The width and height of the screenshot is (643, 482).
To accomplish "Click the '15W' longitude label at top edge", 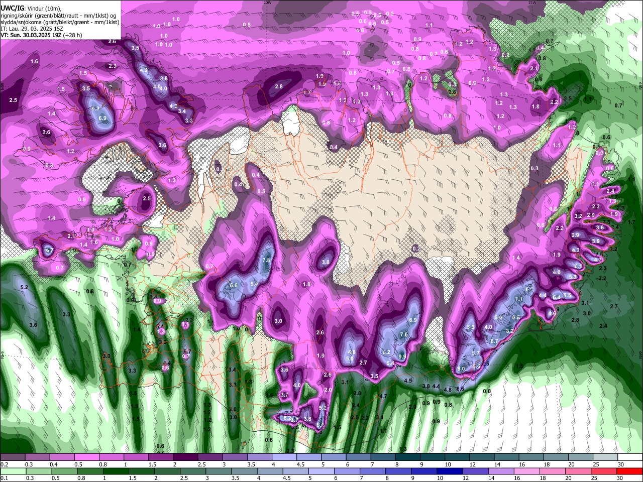I will point(532,3).
